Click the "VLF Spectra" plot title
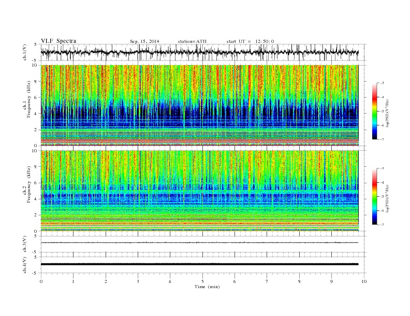The image size is (410, 316). coord(58,41)
